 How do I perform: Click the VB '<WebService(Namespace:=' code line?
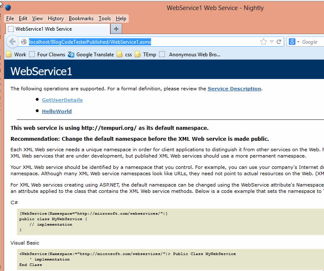point(127,254)
